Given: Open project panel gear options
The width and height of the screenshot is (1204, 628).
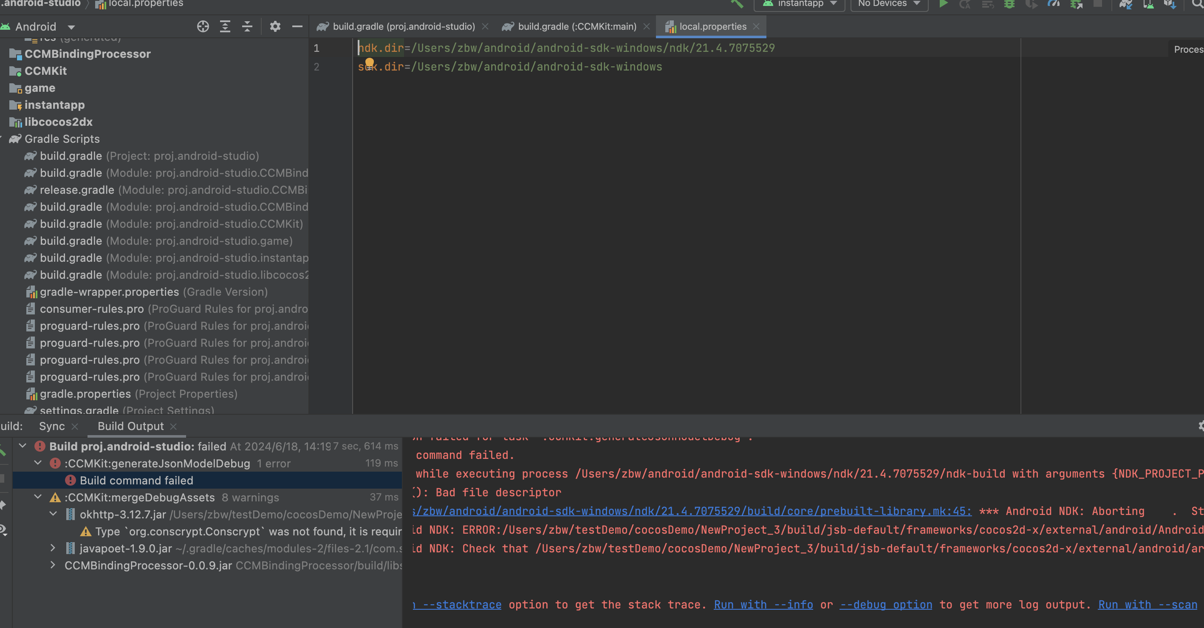Looking at the screenshot, I should click(x=275, y=27).
